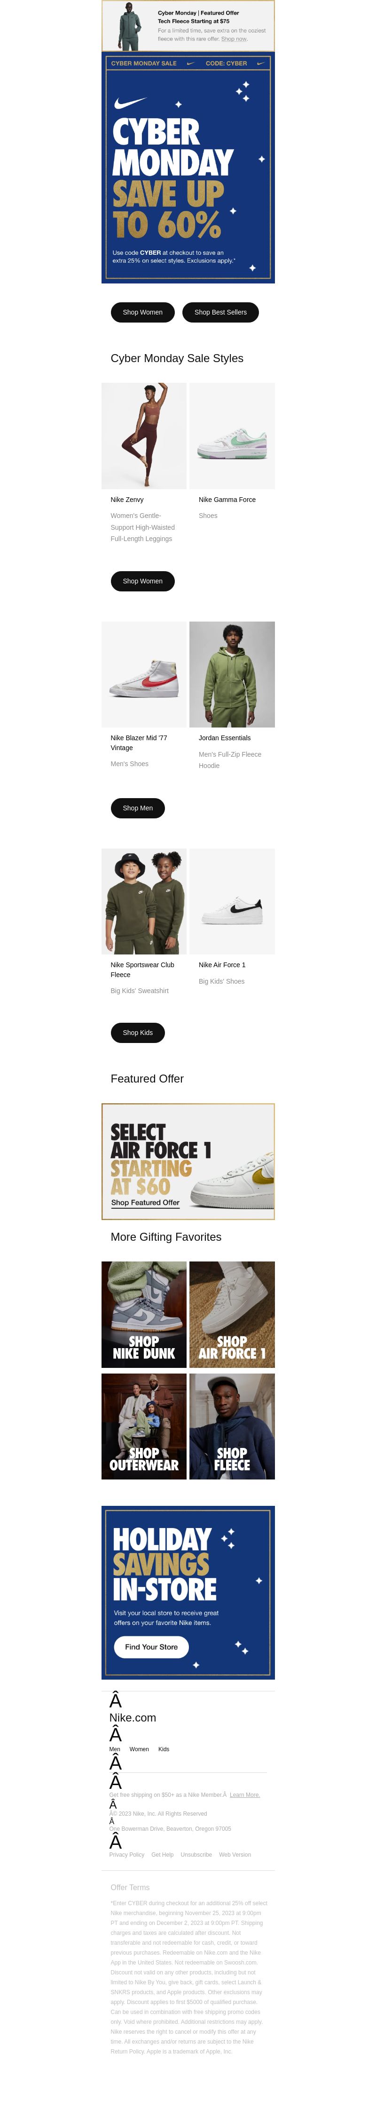
Task: Click the Shop Kids button
Action: click(138, 1033)
